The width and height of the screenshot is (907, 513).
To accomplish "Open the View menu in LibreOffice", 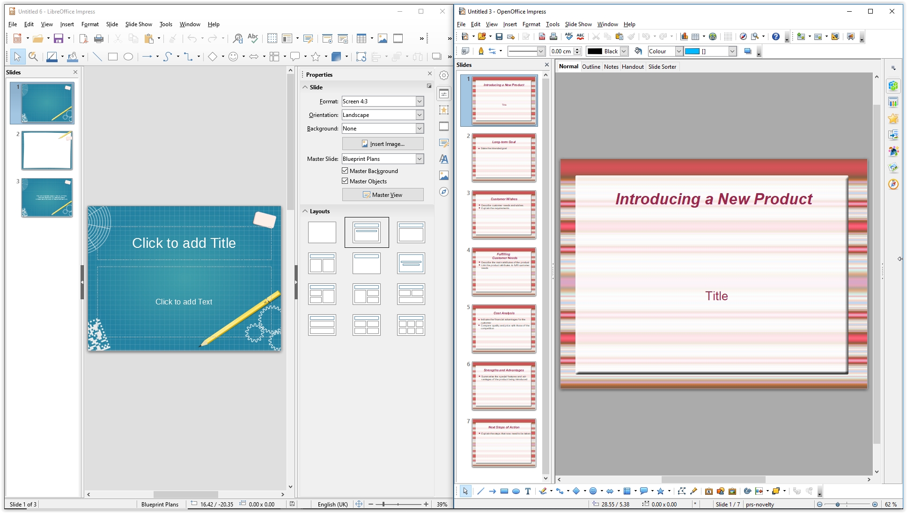I will click(x=47, y=24).
